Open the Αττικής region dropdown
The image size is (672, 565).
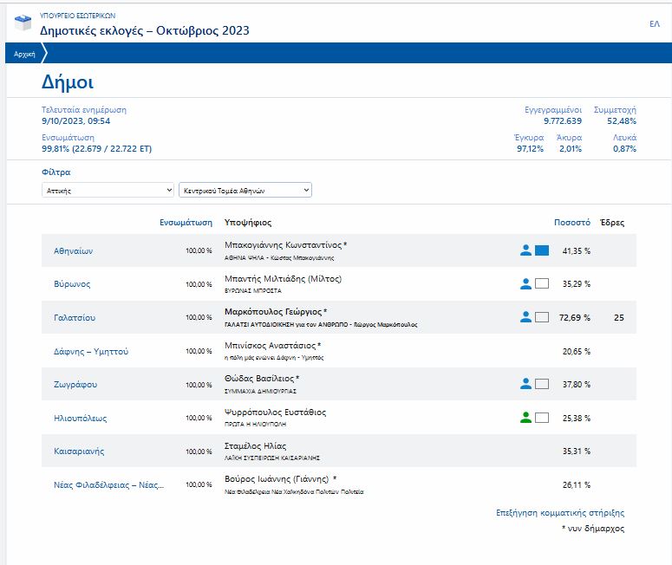pyautogui.click(x=108, y=190)
